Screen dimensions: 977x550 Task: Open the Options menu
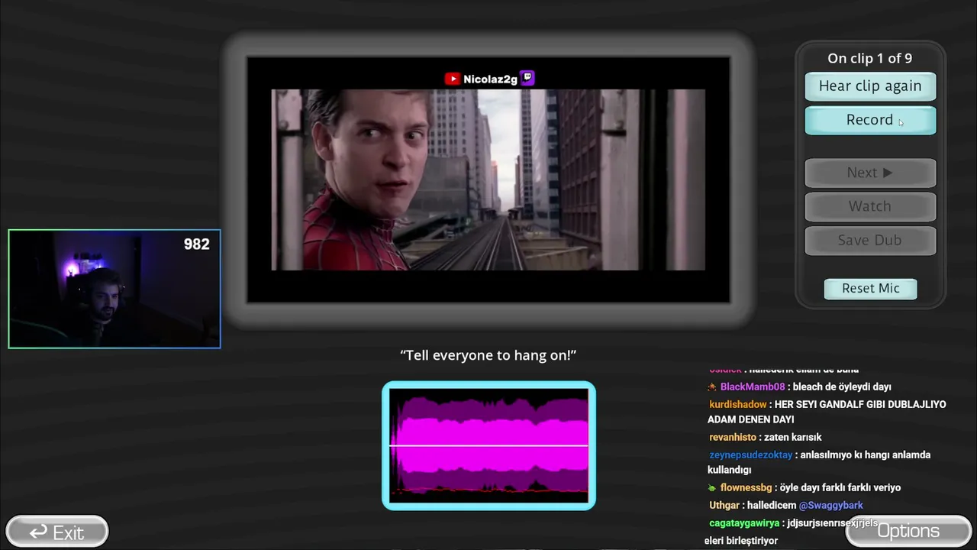pyautogui.click(x=908, y=531)
